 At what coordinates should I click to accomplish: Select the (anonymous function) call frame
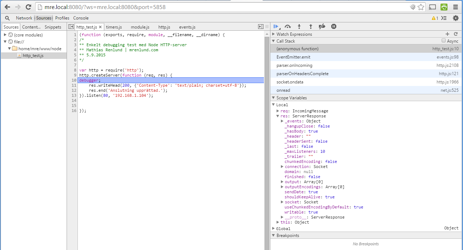pyautogui.click(x=366, y=49)
